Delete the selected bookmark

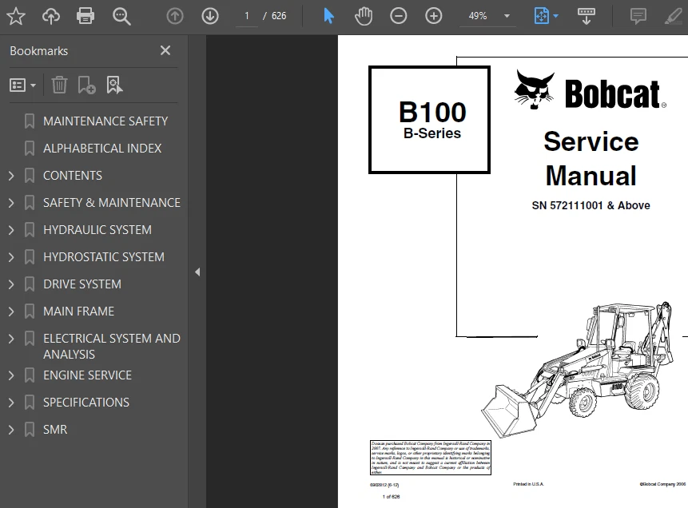click(59, 85)
